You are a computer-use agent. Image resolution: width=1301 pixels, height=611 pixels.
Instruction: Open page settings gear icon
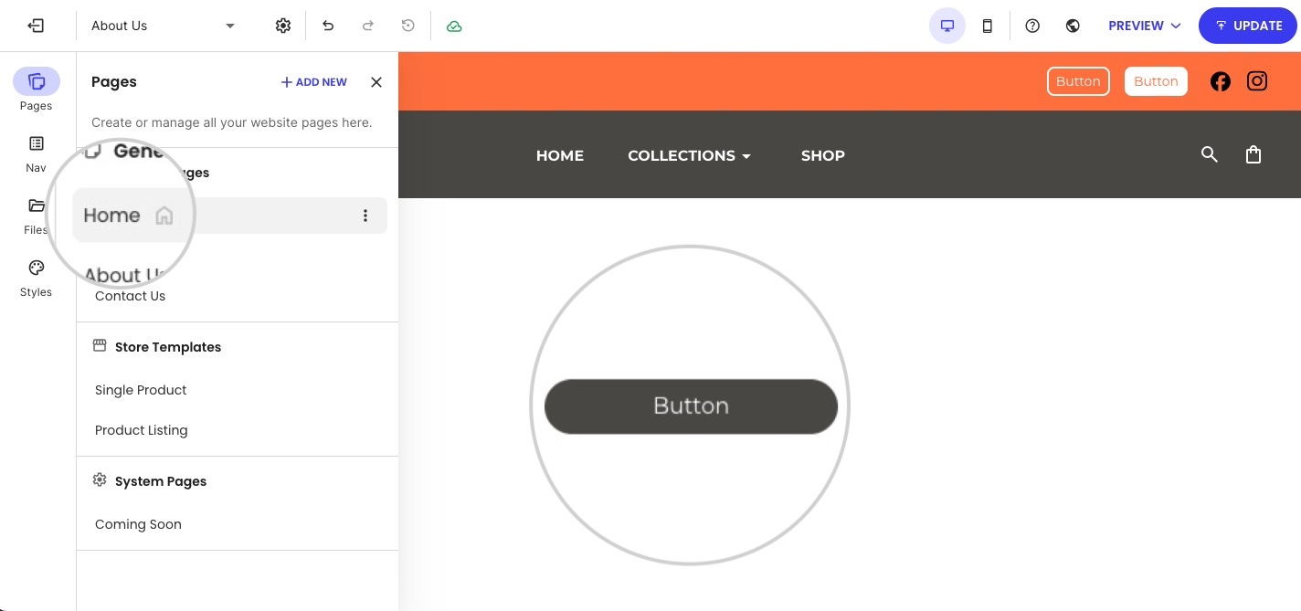pos(283,26)
